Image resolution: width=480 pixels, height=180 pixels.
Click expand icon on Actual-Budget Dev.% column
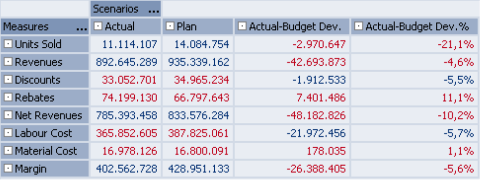coord(358,26)
